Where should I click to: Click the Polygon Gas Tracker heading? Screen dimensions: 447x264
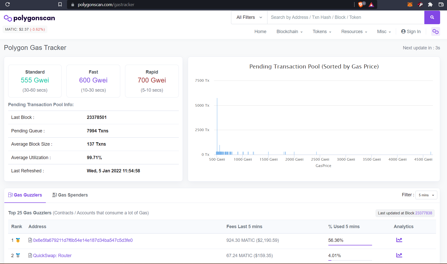35,48
